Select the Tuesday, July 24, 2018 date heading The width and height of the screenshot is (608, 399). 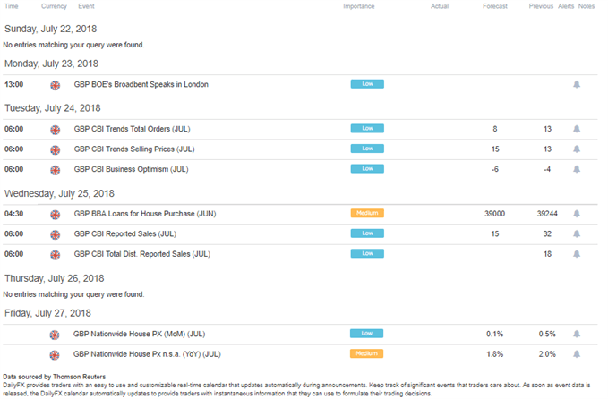[x=52, y=108]
